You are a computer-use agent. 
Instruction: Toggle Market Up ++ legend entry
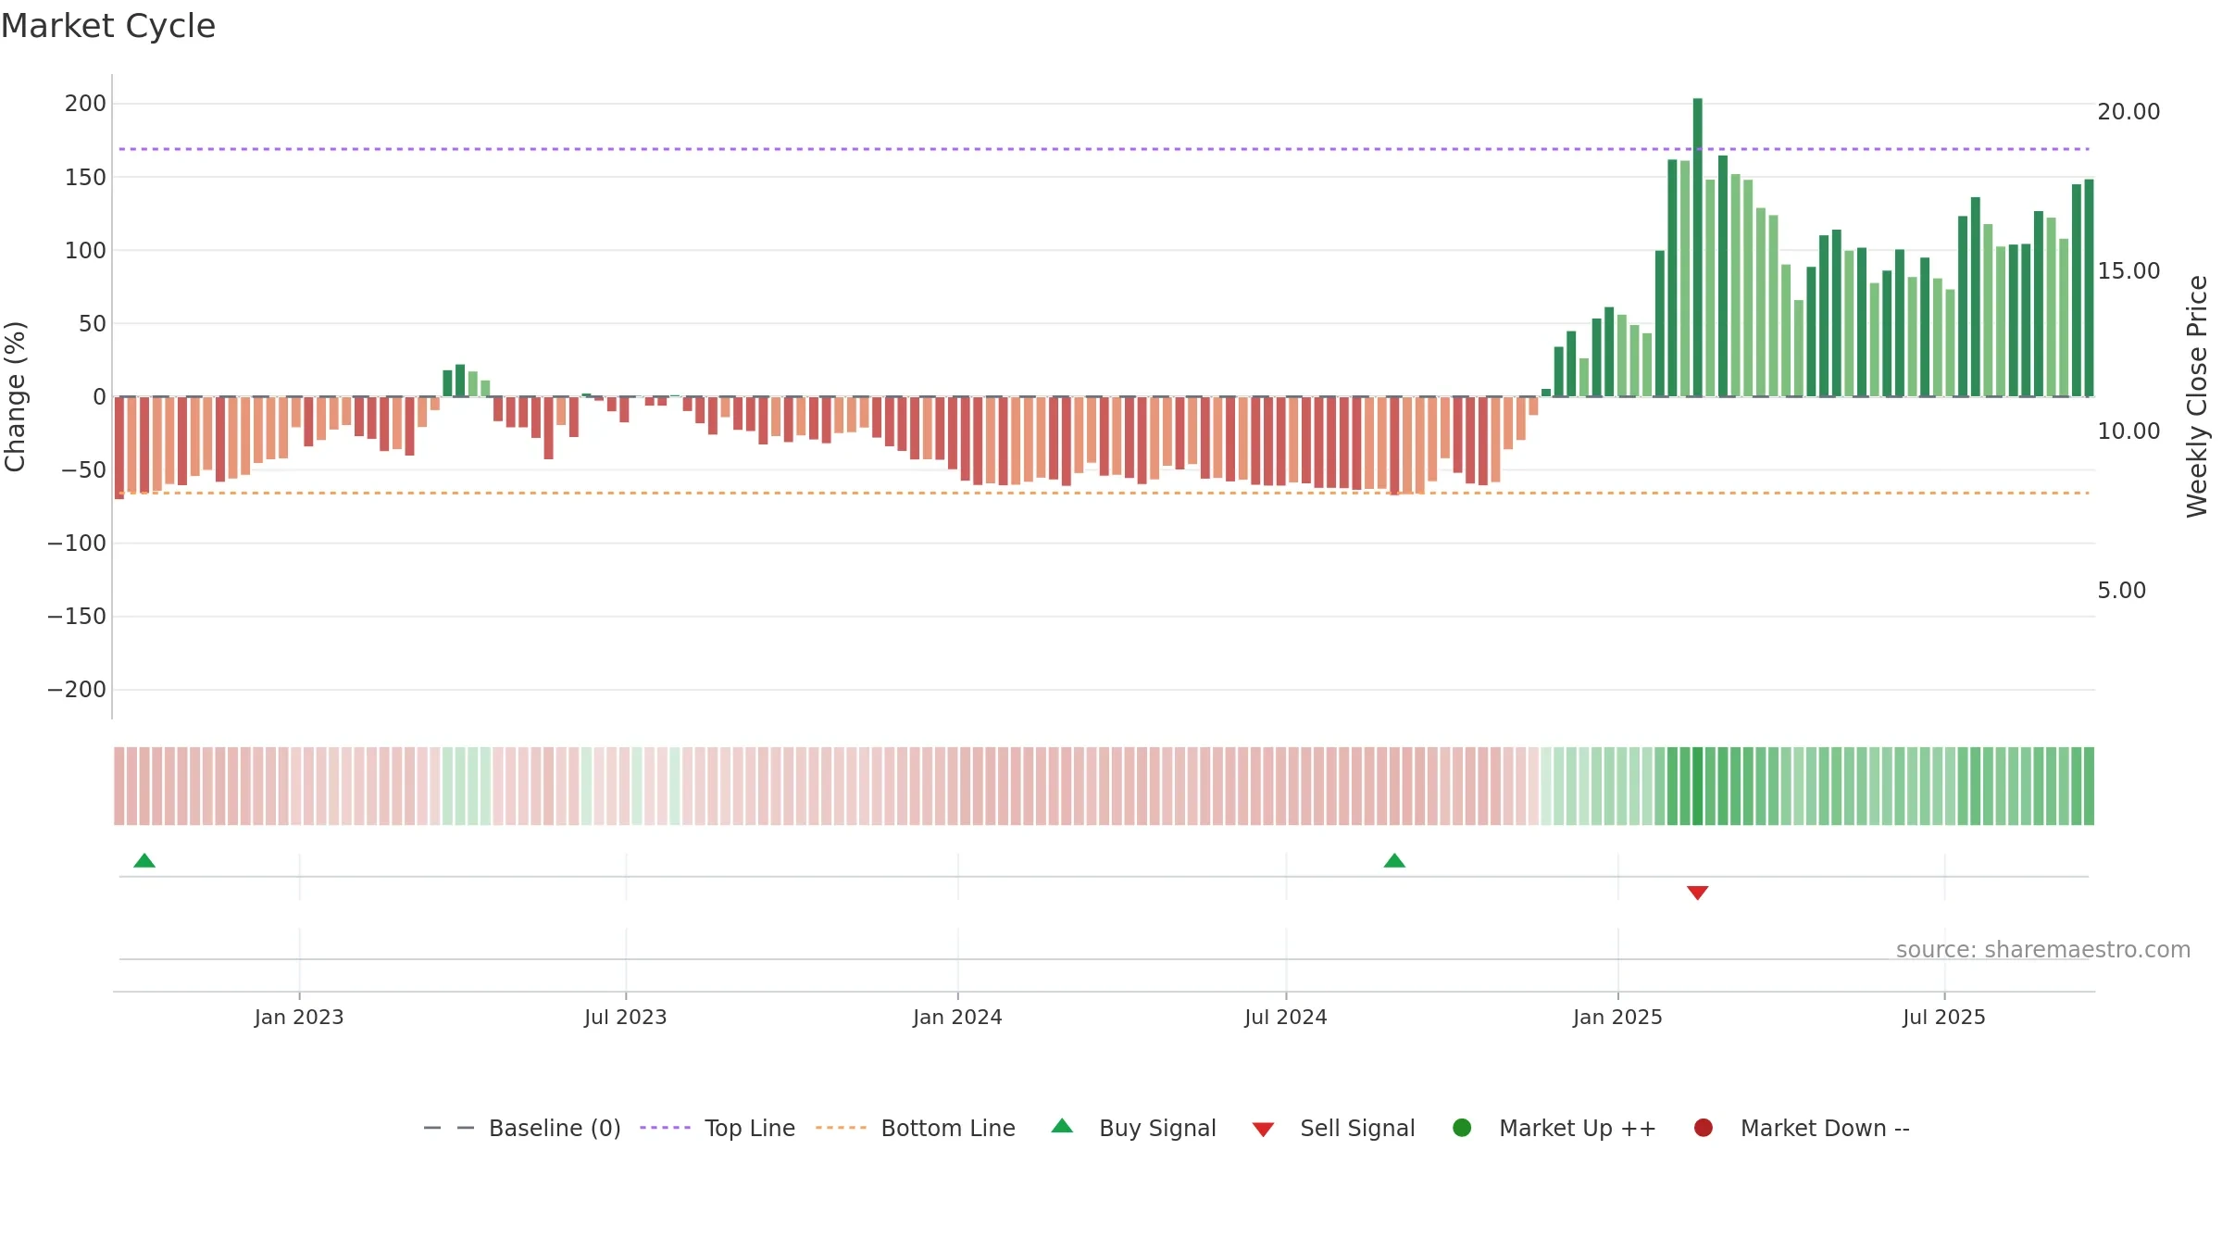pyautogui.click(x=1554, y=1128)
